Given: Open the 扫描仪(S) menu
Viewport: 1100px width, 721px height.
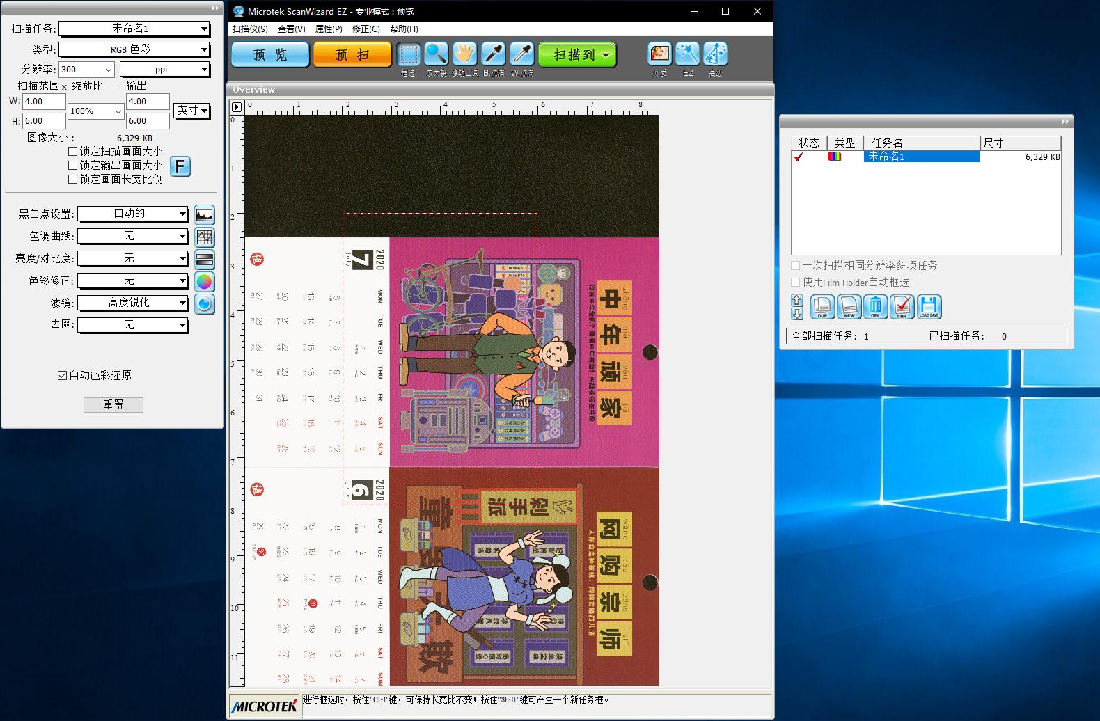Looking at the screenshot, I should pos(249,29).
